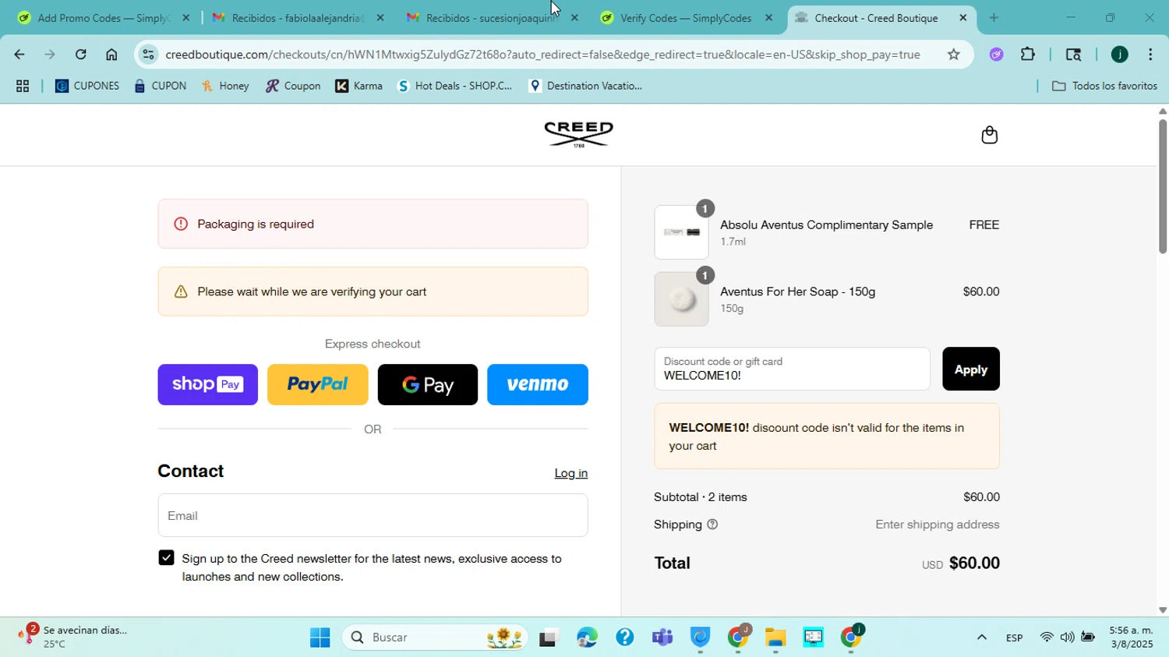This screenshot has height=657, width=1169.
Task: Click the discount code input field
Action: 792,369
